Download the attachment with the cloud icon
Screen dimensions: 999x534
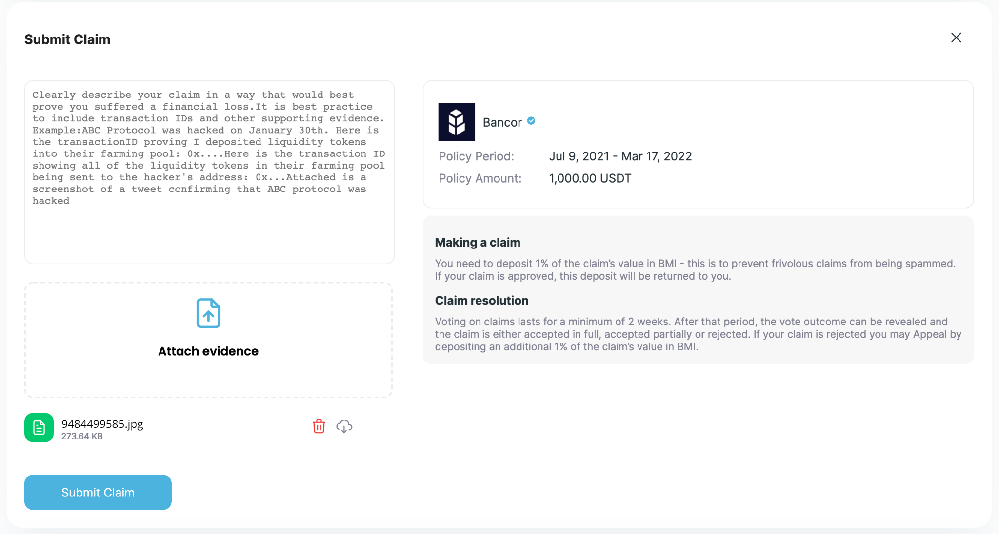pyautogui.click(x=344, y=426)
